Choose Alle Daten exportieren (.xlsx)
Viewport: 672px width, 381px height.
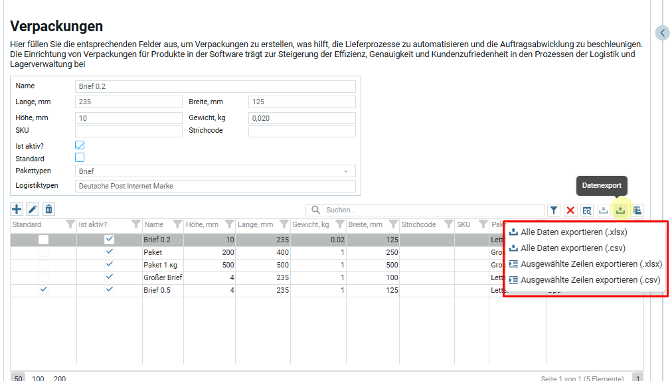click(574, 232)
